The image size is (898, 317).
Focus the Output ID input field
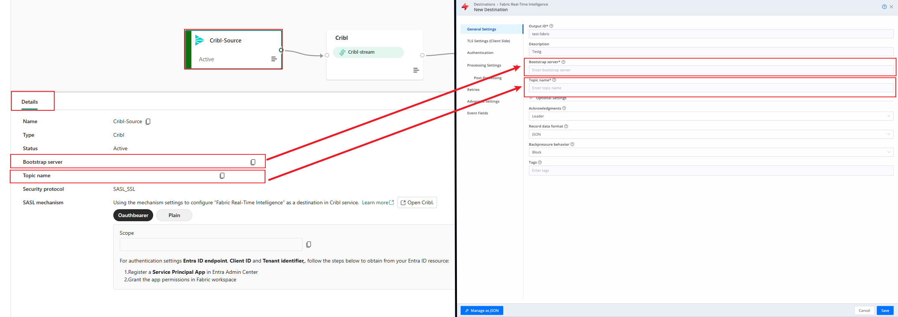(x=711, y=34)
